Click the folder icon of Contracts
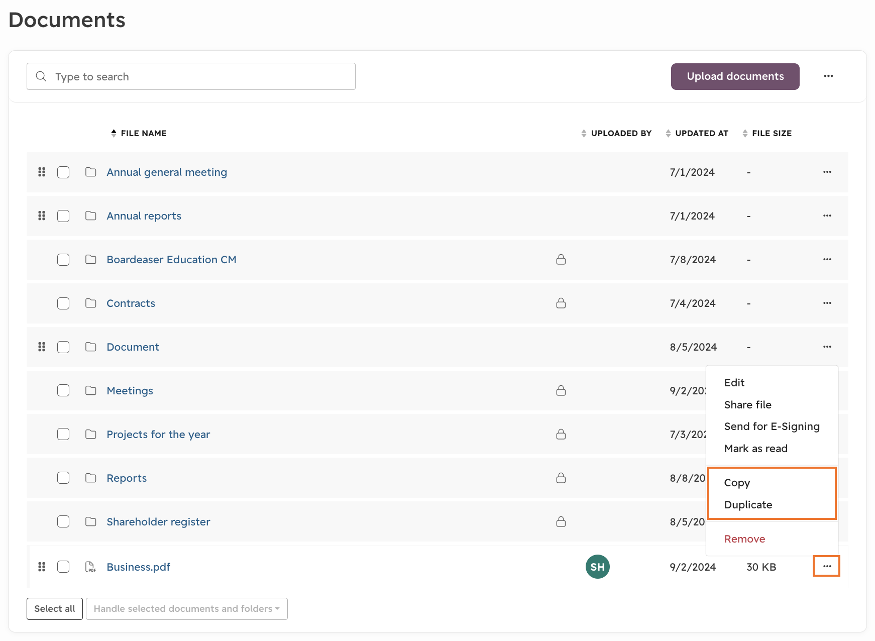875x641 pixels. [x=91, y=303]
